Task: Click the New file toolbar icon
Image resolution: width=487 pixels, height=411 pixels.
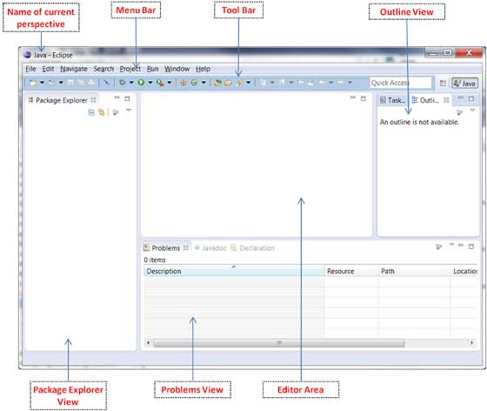Action: tap(33, 83)
